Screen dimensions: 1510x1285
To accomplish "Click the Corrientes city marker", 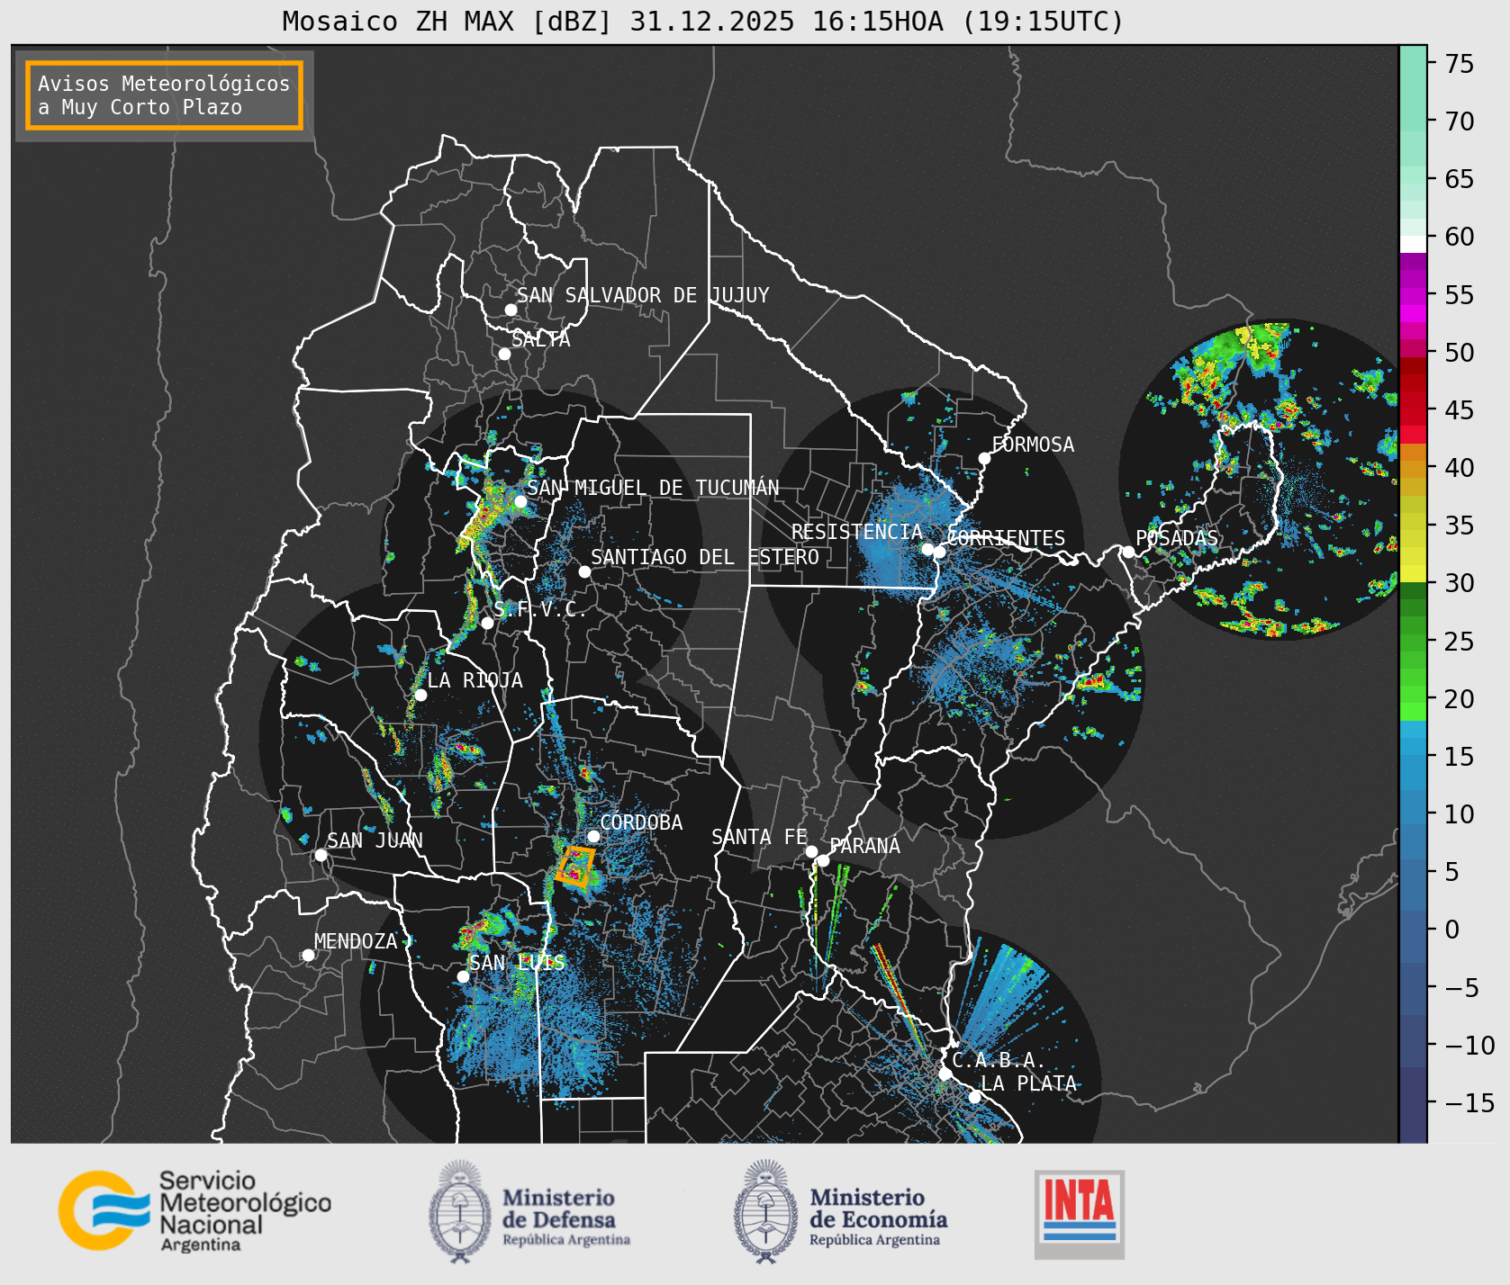I will pyautogui.click(x=939, y=552).
